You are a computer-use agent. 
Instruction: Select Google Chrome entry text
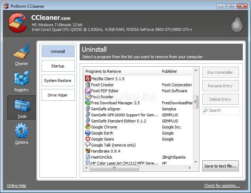pos(104,127)
